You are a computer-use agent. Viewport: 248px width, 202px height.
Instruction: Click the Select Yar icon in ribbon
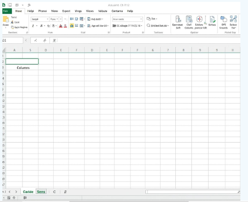point(233,22)
